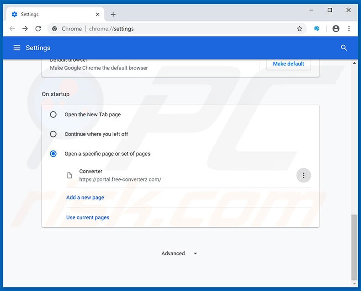Open the Settings hamburger menu
The image size is (361, 291).
pos(17,48)
